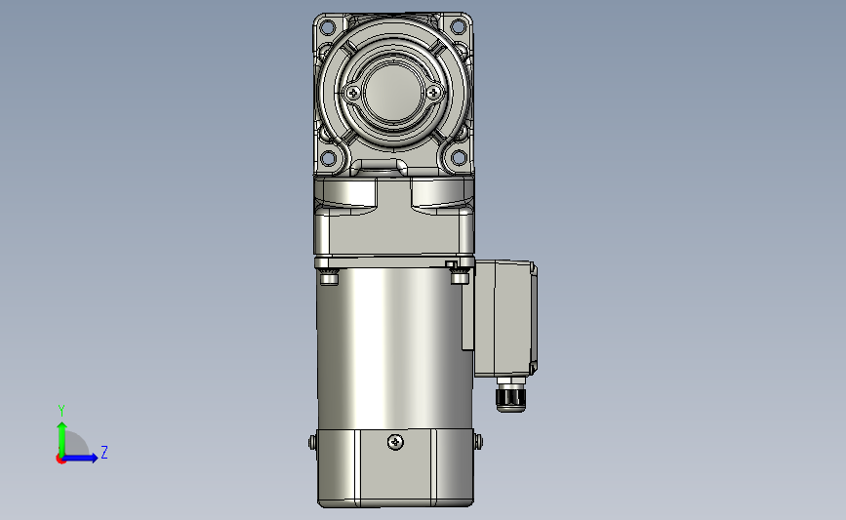846x520 pixels.
Task: Pick the screw on the right edge of the end cover
Action: tap(479, 442)
